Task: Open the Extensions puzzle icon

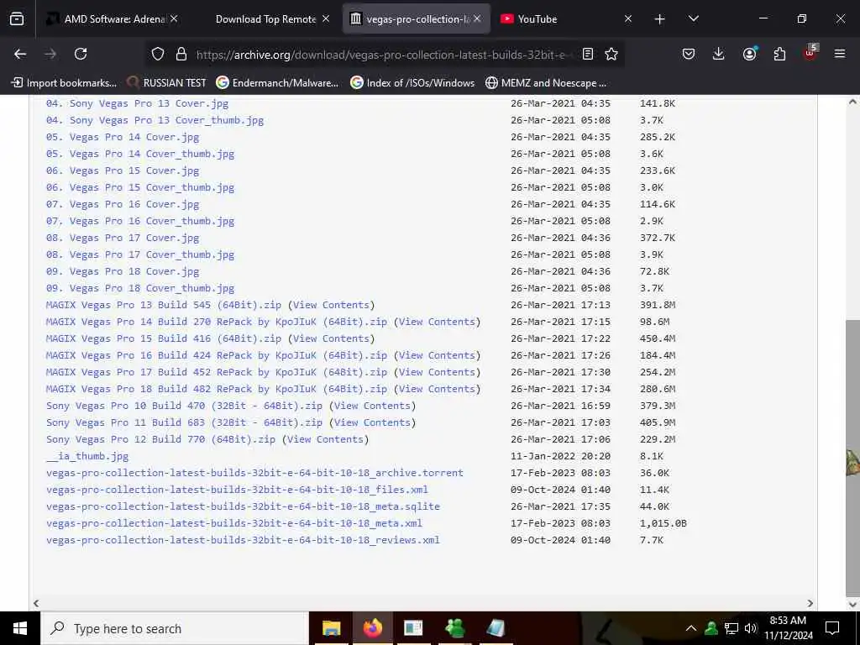Action: coord(779,54)
